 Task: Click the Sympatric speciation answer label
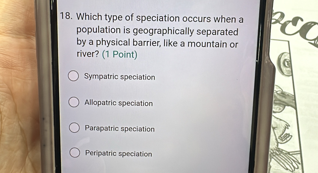point(119,77)
